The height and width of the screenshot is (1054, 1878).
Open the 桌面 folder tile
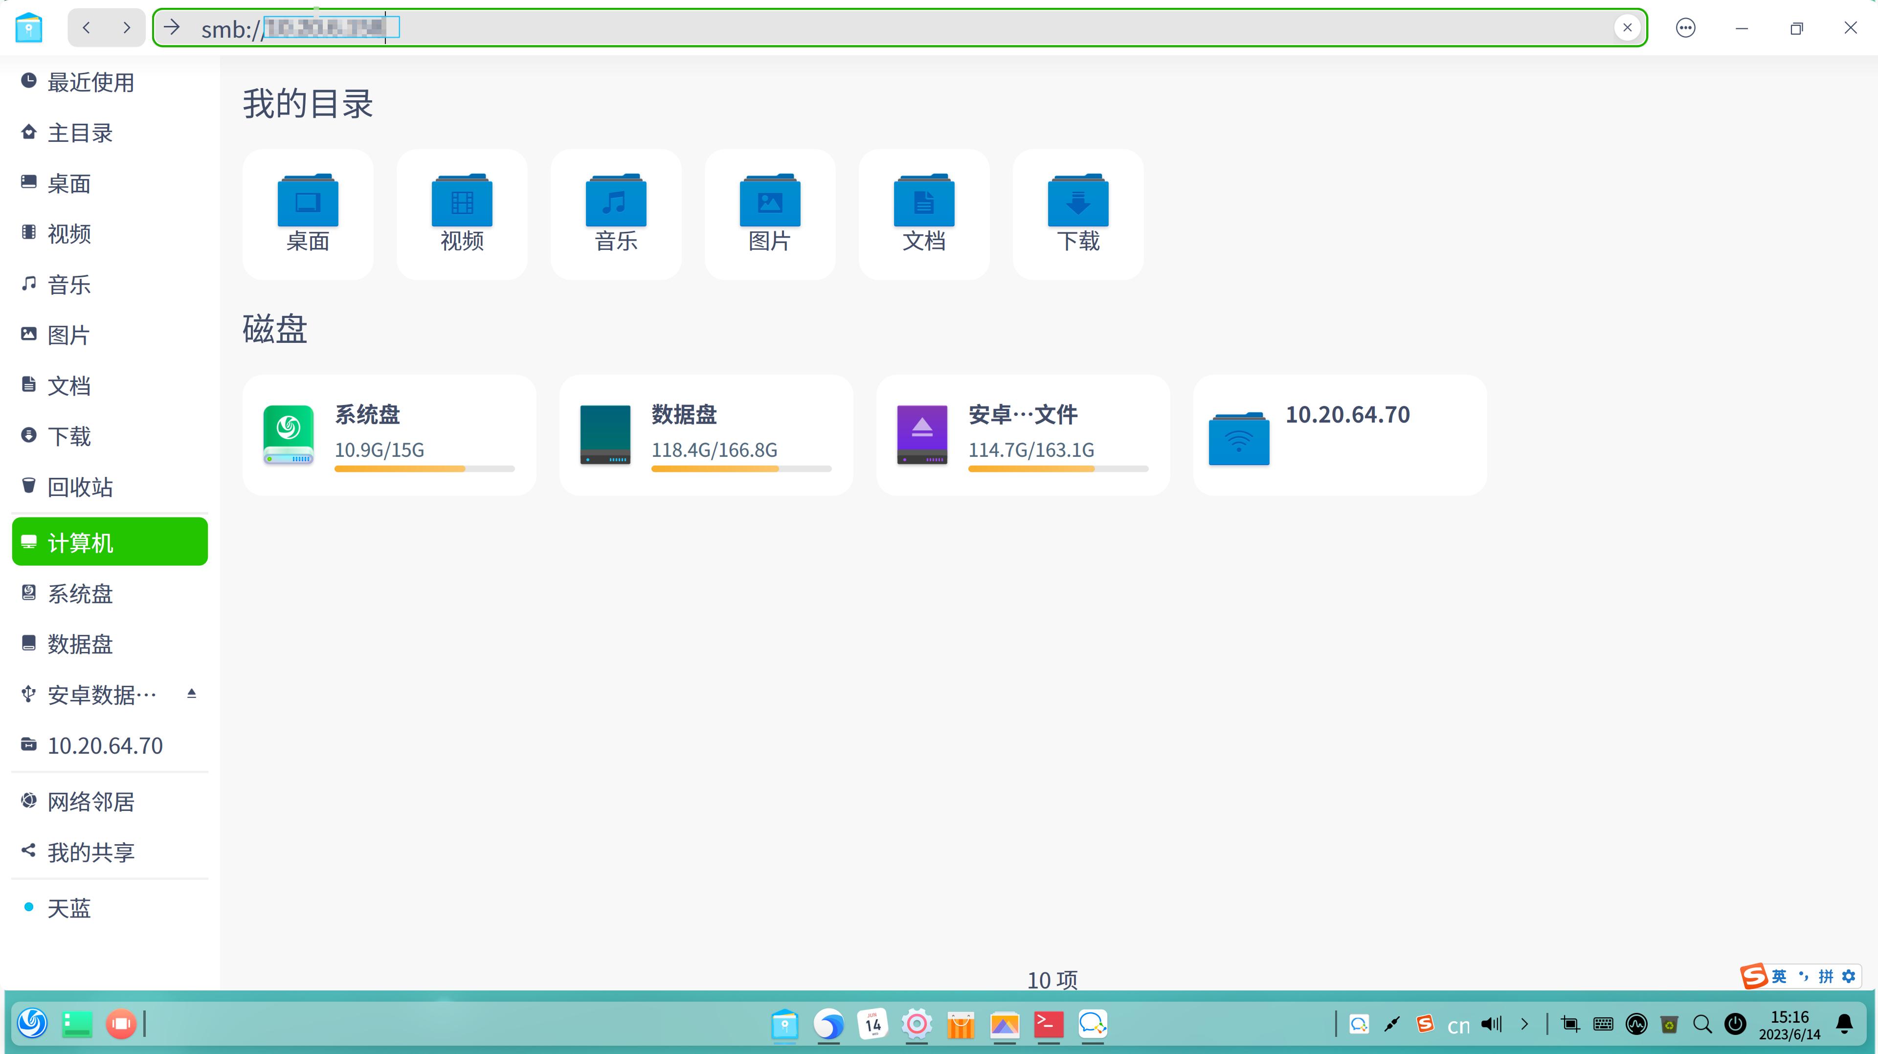point(308,214)
